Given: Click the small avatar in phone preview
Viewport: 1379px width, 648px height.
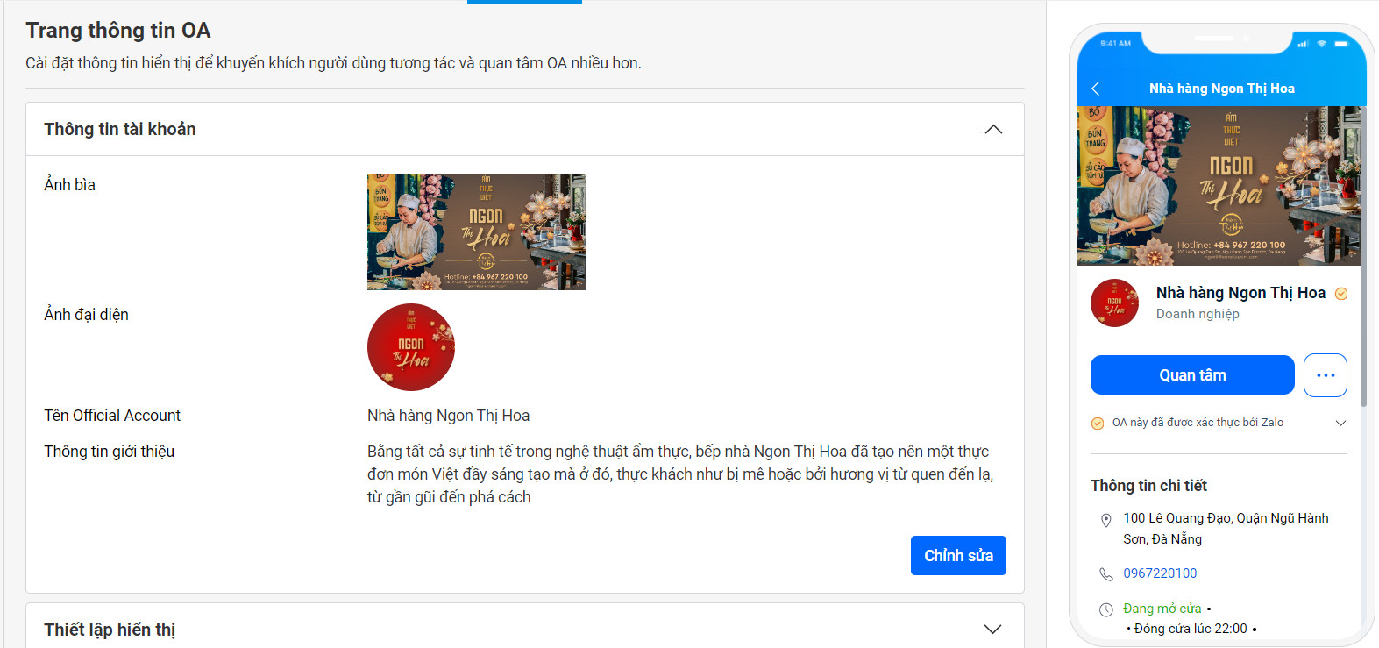Looking at the screenshot, I should (1114, 303).
